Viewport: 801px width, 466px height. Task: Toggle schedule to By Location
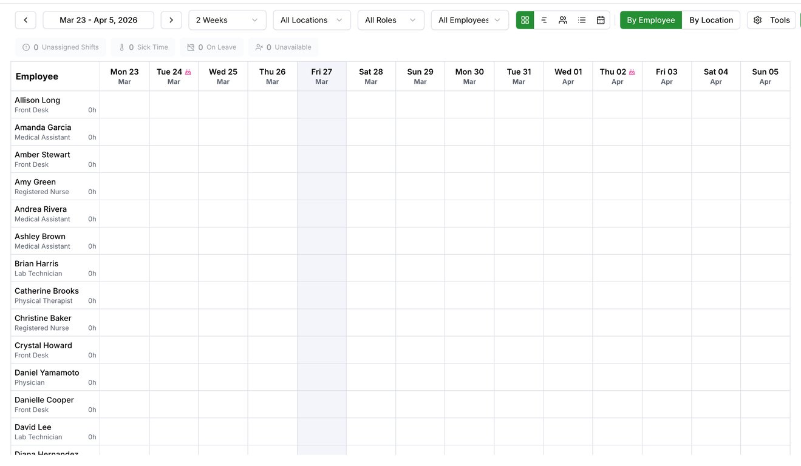(x=711, y=20)
